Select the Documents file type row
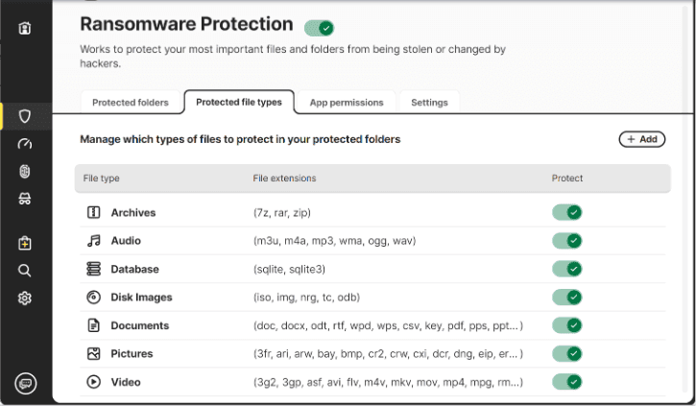696x406 pixels. (x=139, y=325)
